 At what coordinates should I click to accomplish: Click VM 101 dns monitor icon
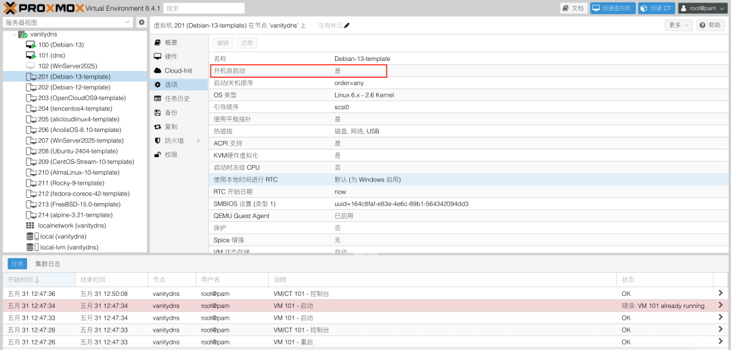pos(30,56)
